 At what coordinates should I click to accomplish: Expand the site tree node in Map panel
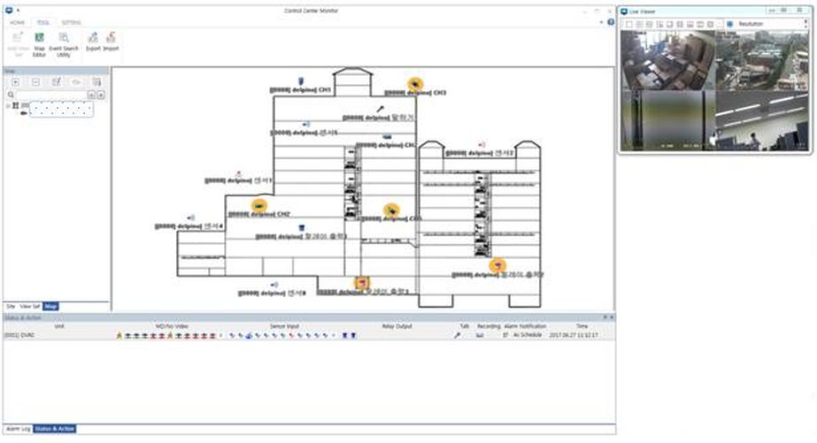(x=8, y=105)
